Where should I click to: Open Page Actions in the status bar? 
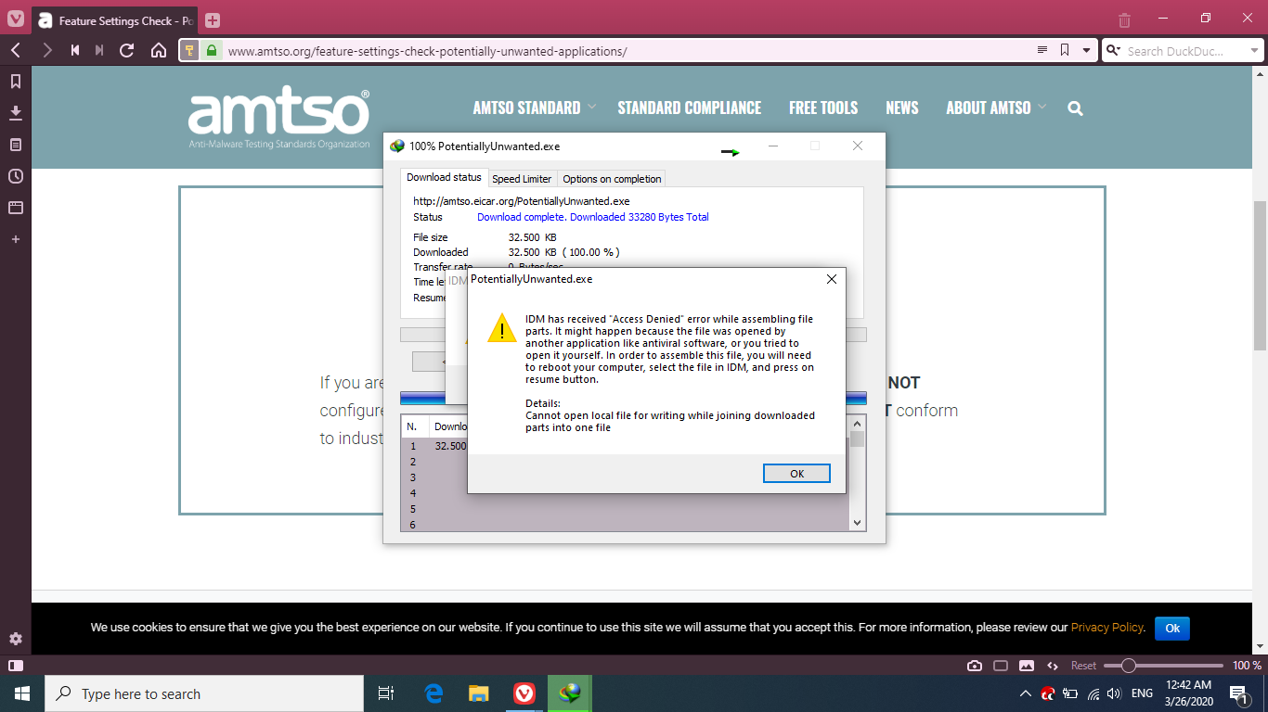1053,666
